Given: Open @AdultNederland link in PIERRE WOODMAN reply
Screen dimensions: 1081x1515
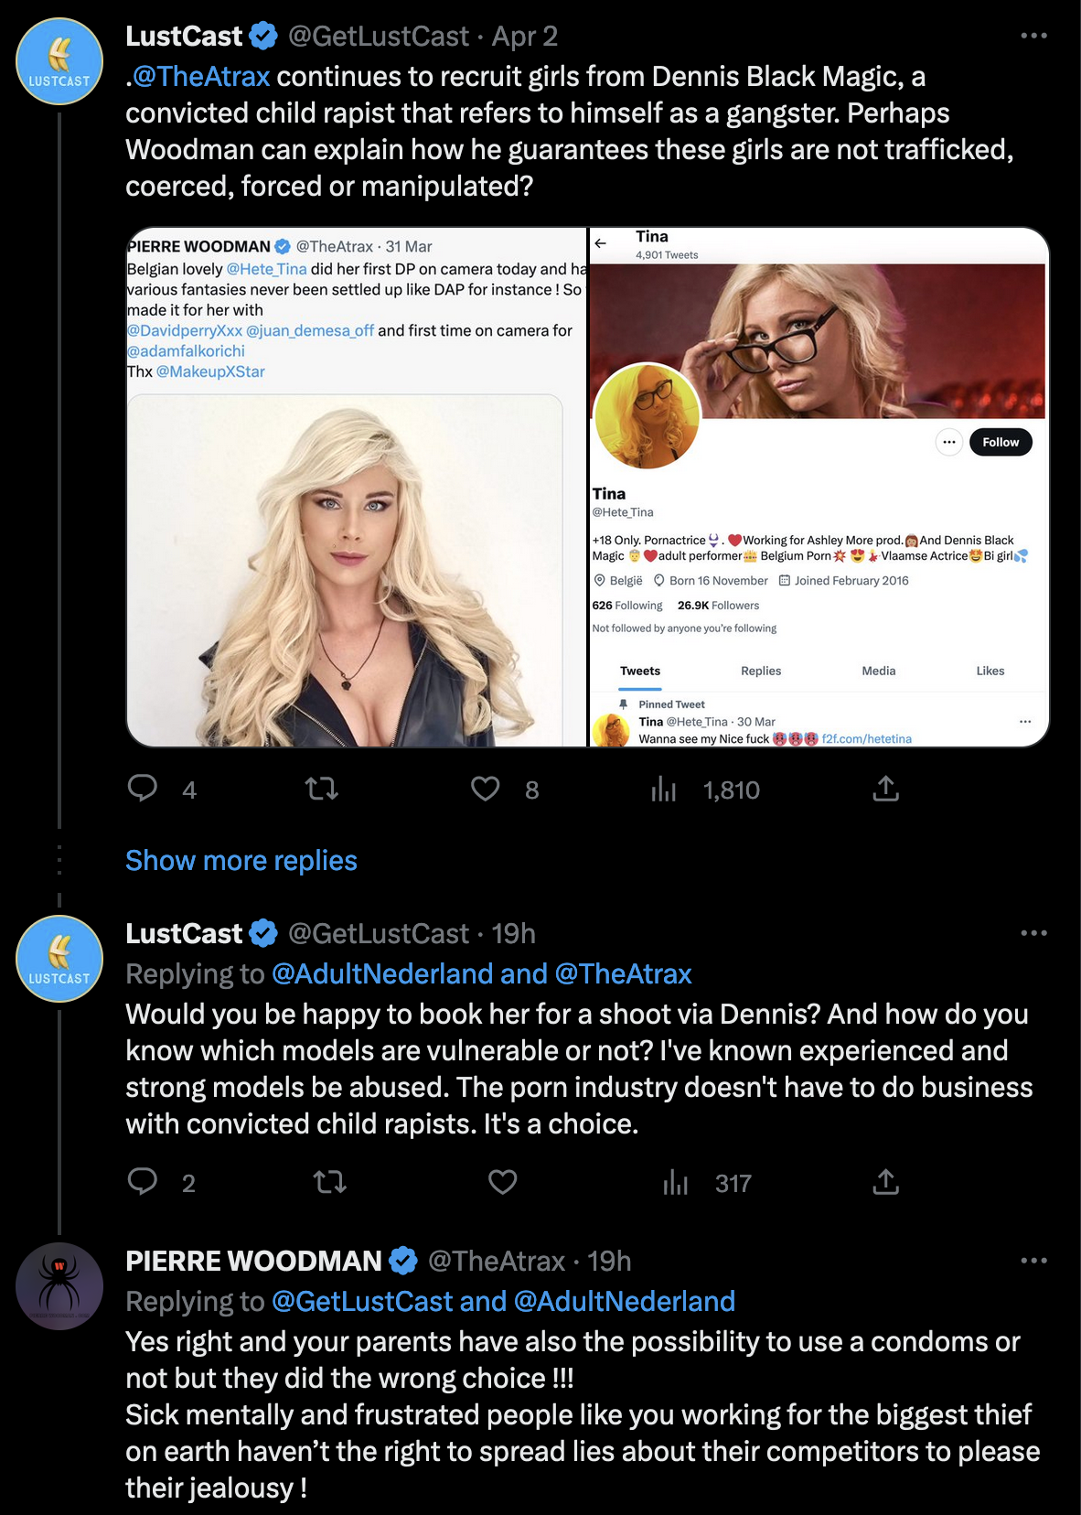Looking at the screenshot, I should [625, 1301].
